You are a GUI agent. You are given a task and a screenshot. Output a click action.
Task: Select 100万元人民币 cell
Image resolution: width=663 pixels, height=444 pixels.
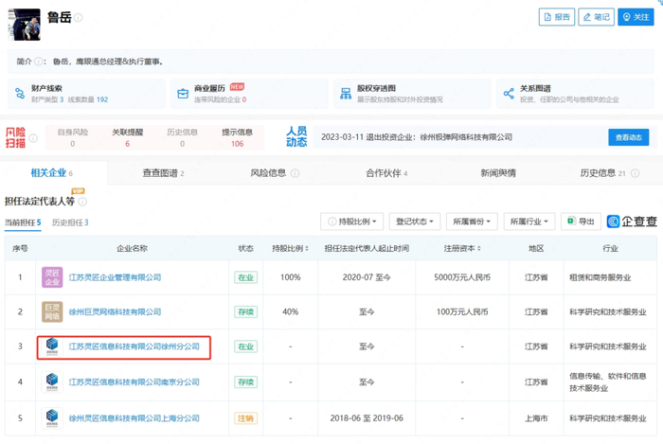[x=462, y=311]
